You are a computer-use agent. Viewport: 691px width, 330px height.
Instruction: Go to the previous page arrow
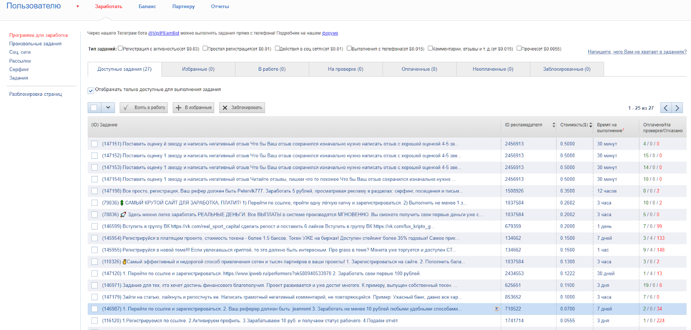pos(666,108)
